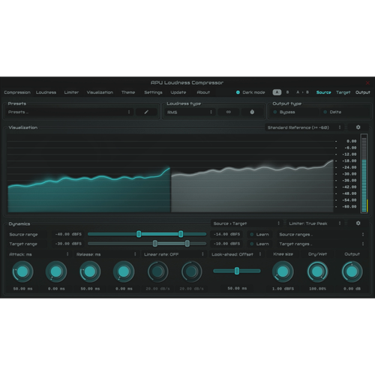Open the Settings menu
This screenshot has width=375, height=375.
click(153, 92)
